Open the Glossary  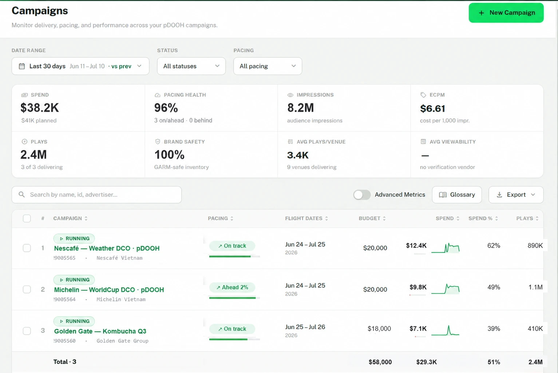point(457,195)
